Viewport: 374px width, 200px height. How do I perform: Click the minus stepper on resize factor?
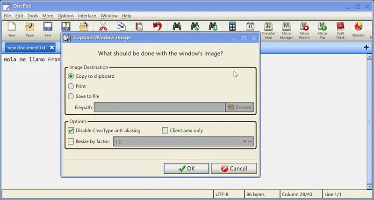click(250, 141)
